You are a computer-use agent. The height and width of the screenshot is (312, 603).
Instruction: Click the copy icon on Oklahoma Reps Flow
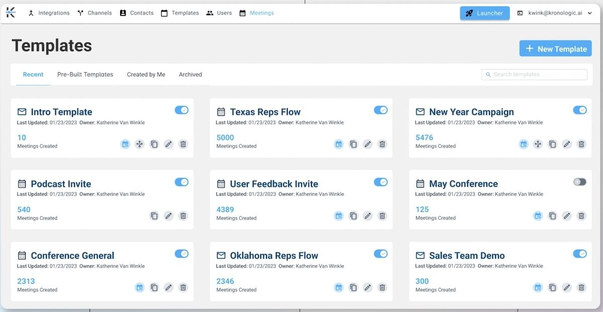pos(353,288)
